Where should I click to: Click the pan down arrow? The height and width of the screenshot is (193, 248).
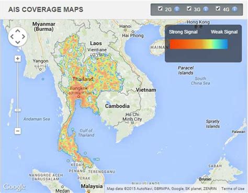18,42
